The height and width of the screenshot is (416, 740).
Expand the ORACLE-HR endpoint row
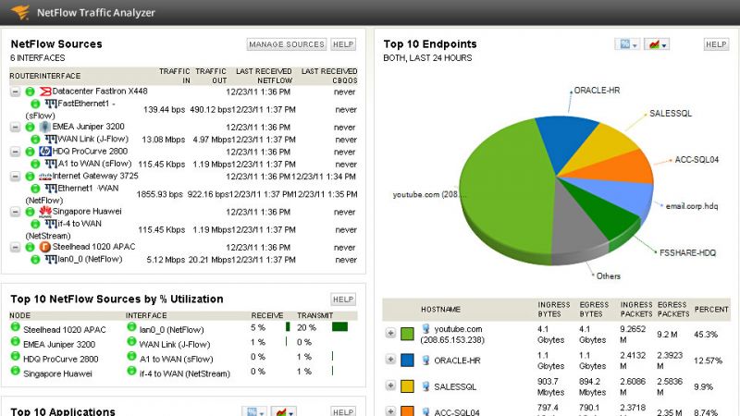[390, 360]
